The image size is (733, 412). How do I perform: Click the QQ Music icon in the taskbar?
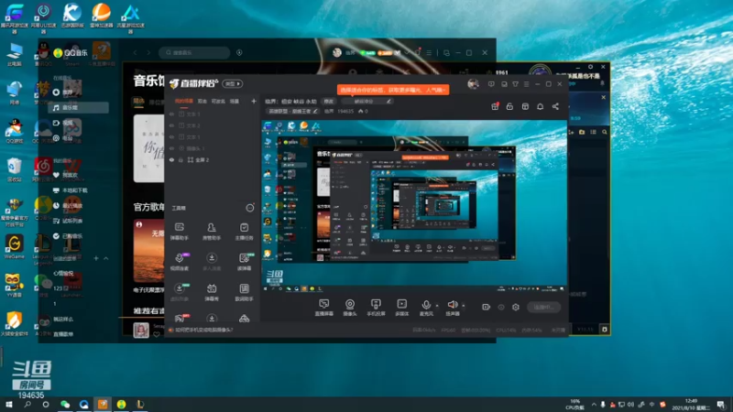coord(121,405)
